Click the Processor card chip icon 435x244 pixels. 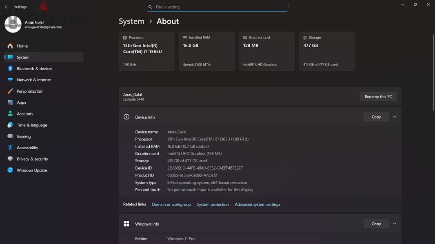(x=125, y=37)
